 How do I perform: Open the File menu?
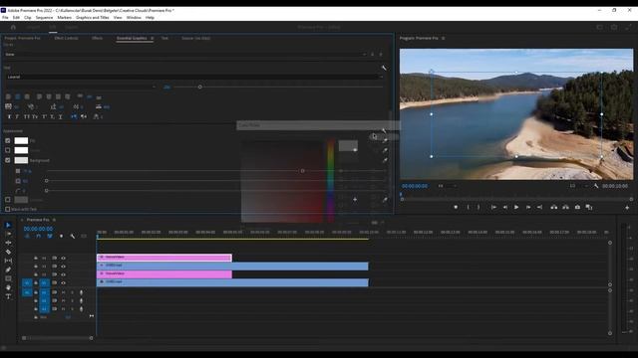(5, 18)
